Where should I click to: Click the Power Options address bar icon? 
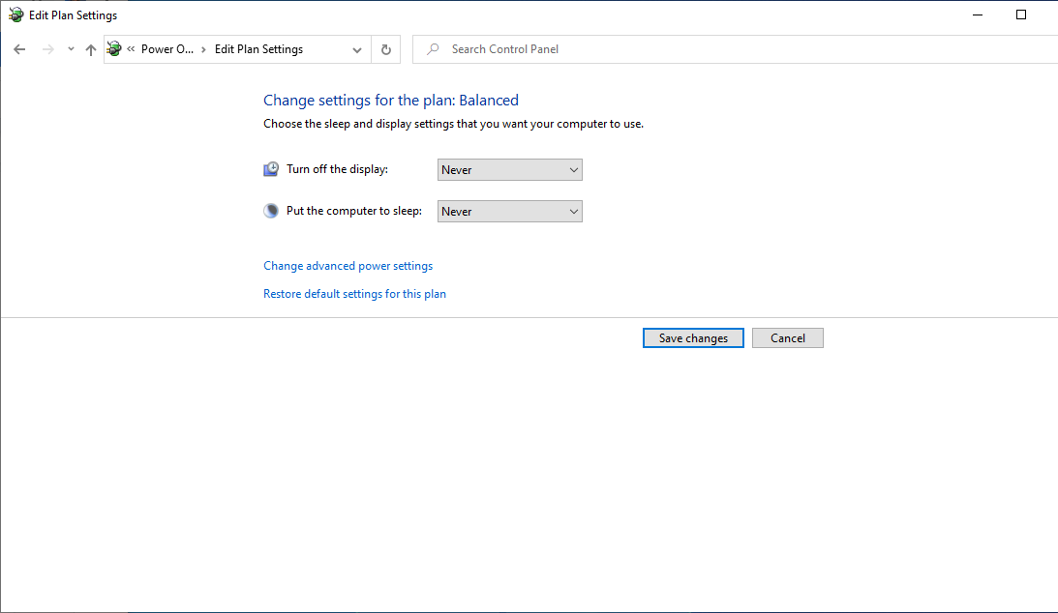[x=114, y=48]
